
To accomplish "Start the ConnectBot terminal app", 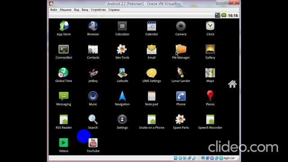I will pyautogui.click(x=64, y=52).
